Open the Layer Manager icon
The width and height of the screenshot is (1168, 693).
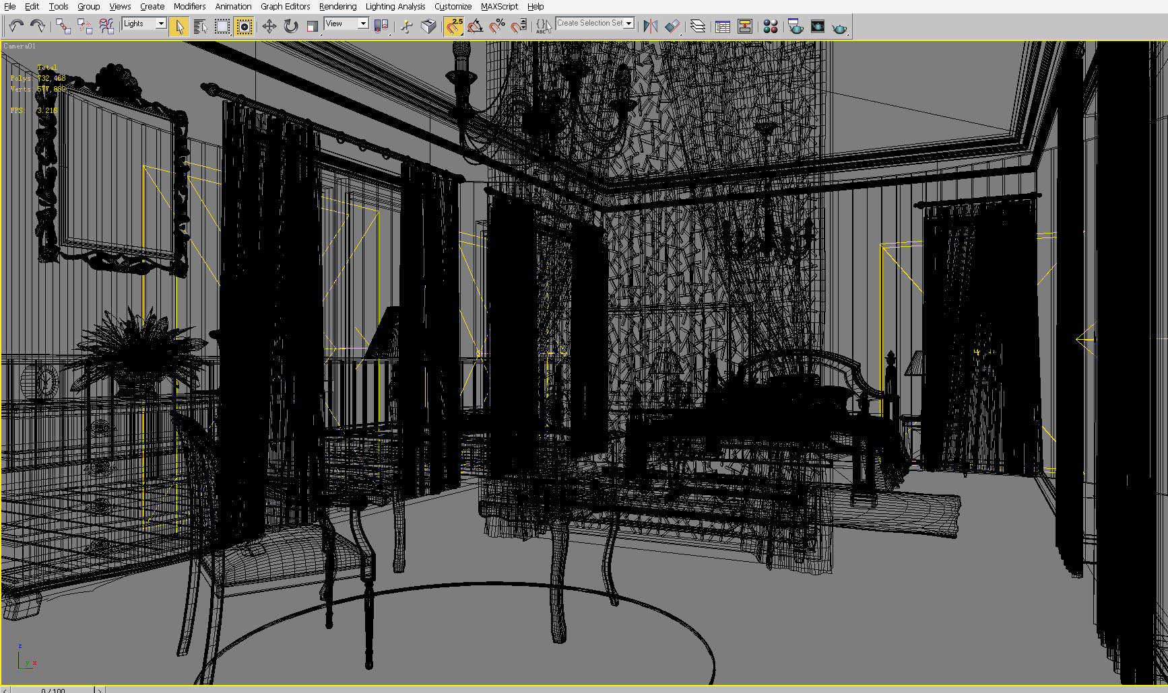[x=698, y=26]
